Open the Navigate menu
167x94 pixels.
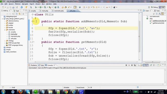click(x=25, y=4)
